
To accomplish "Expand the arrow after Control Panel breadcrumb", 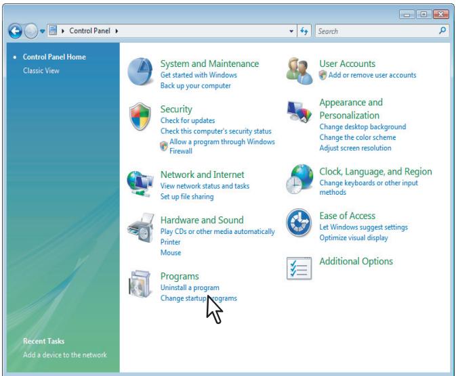I will point(117,31).
